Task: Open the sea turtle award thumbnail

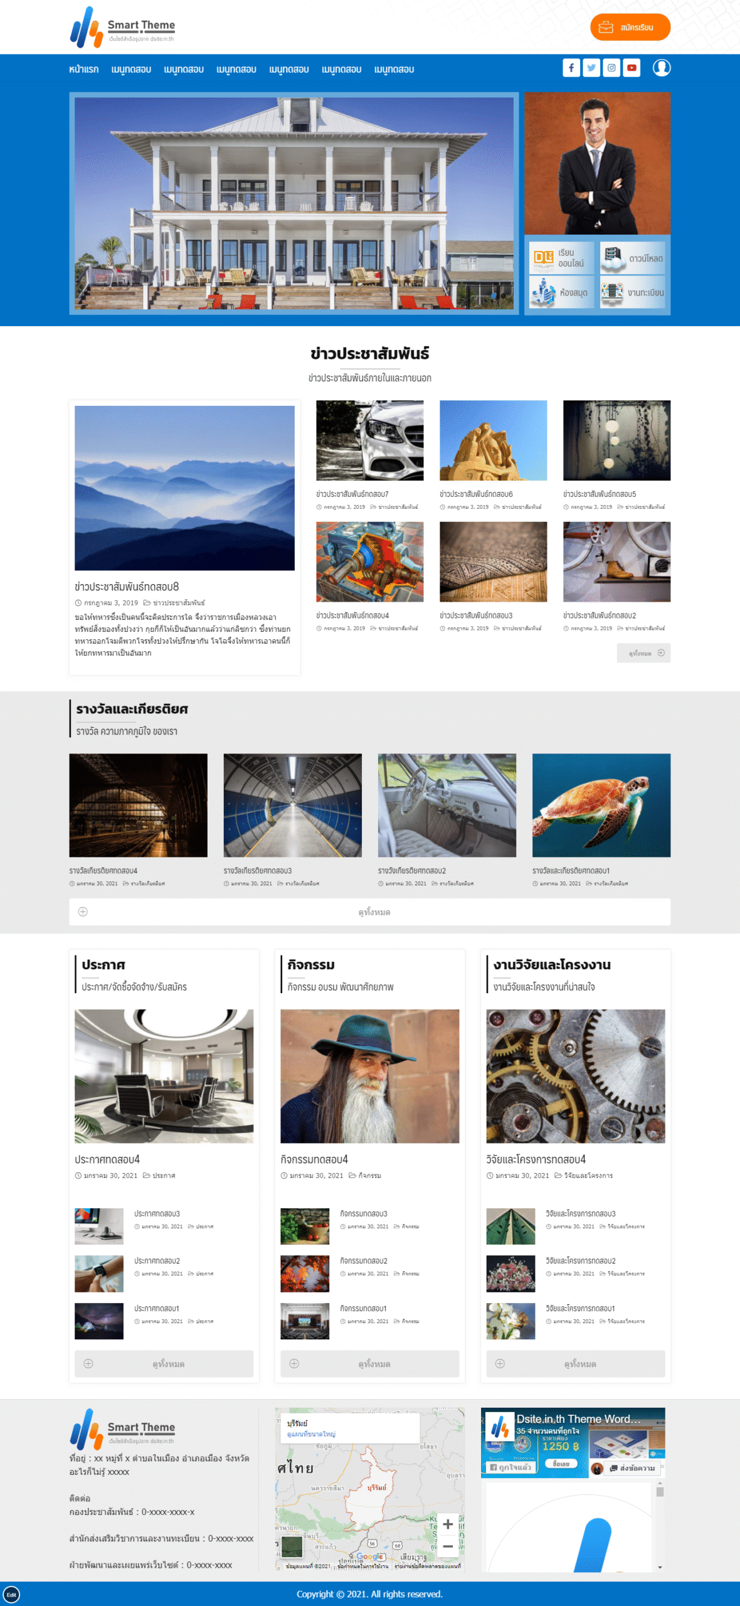Action: coord(601,805)
